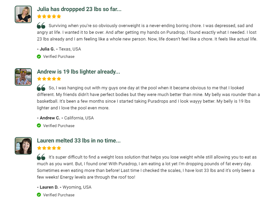Click the reviewer name 'Andrew C. - California, USA'
The width and height of the screenshot is (272, 202).
(x=65, y=118)
